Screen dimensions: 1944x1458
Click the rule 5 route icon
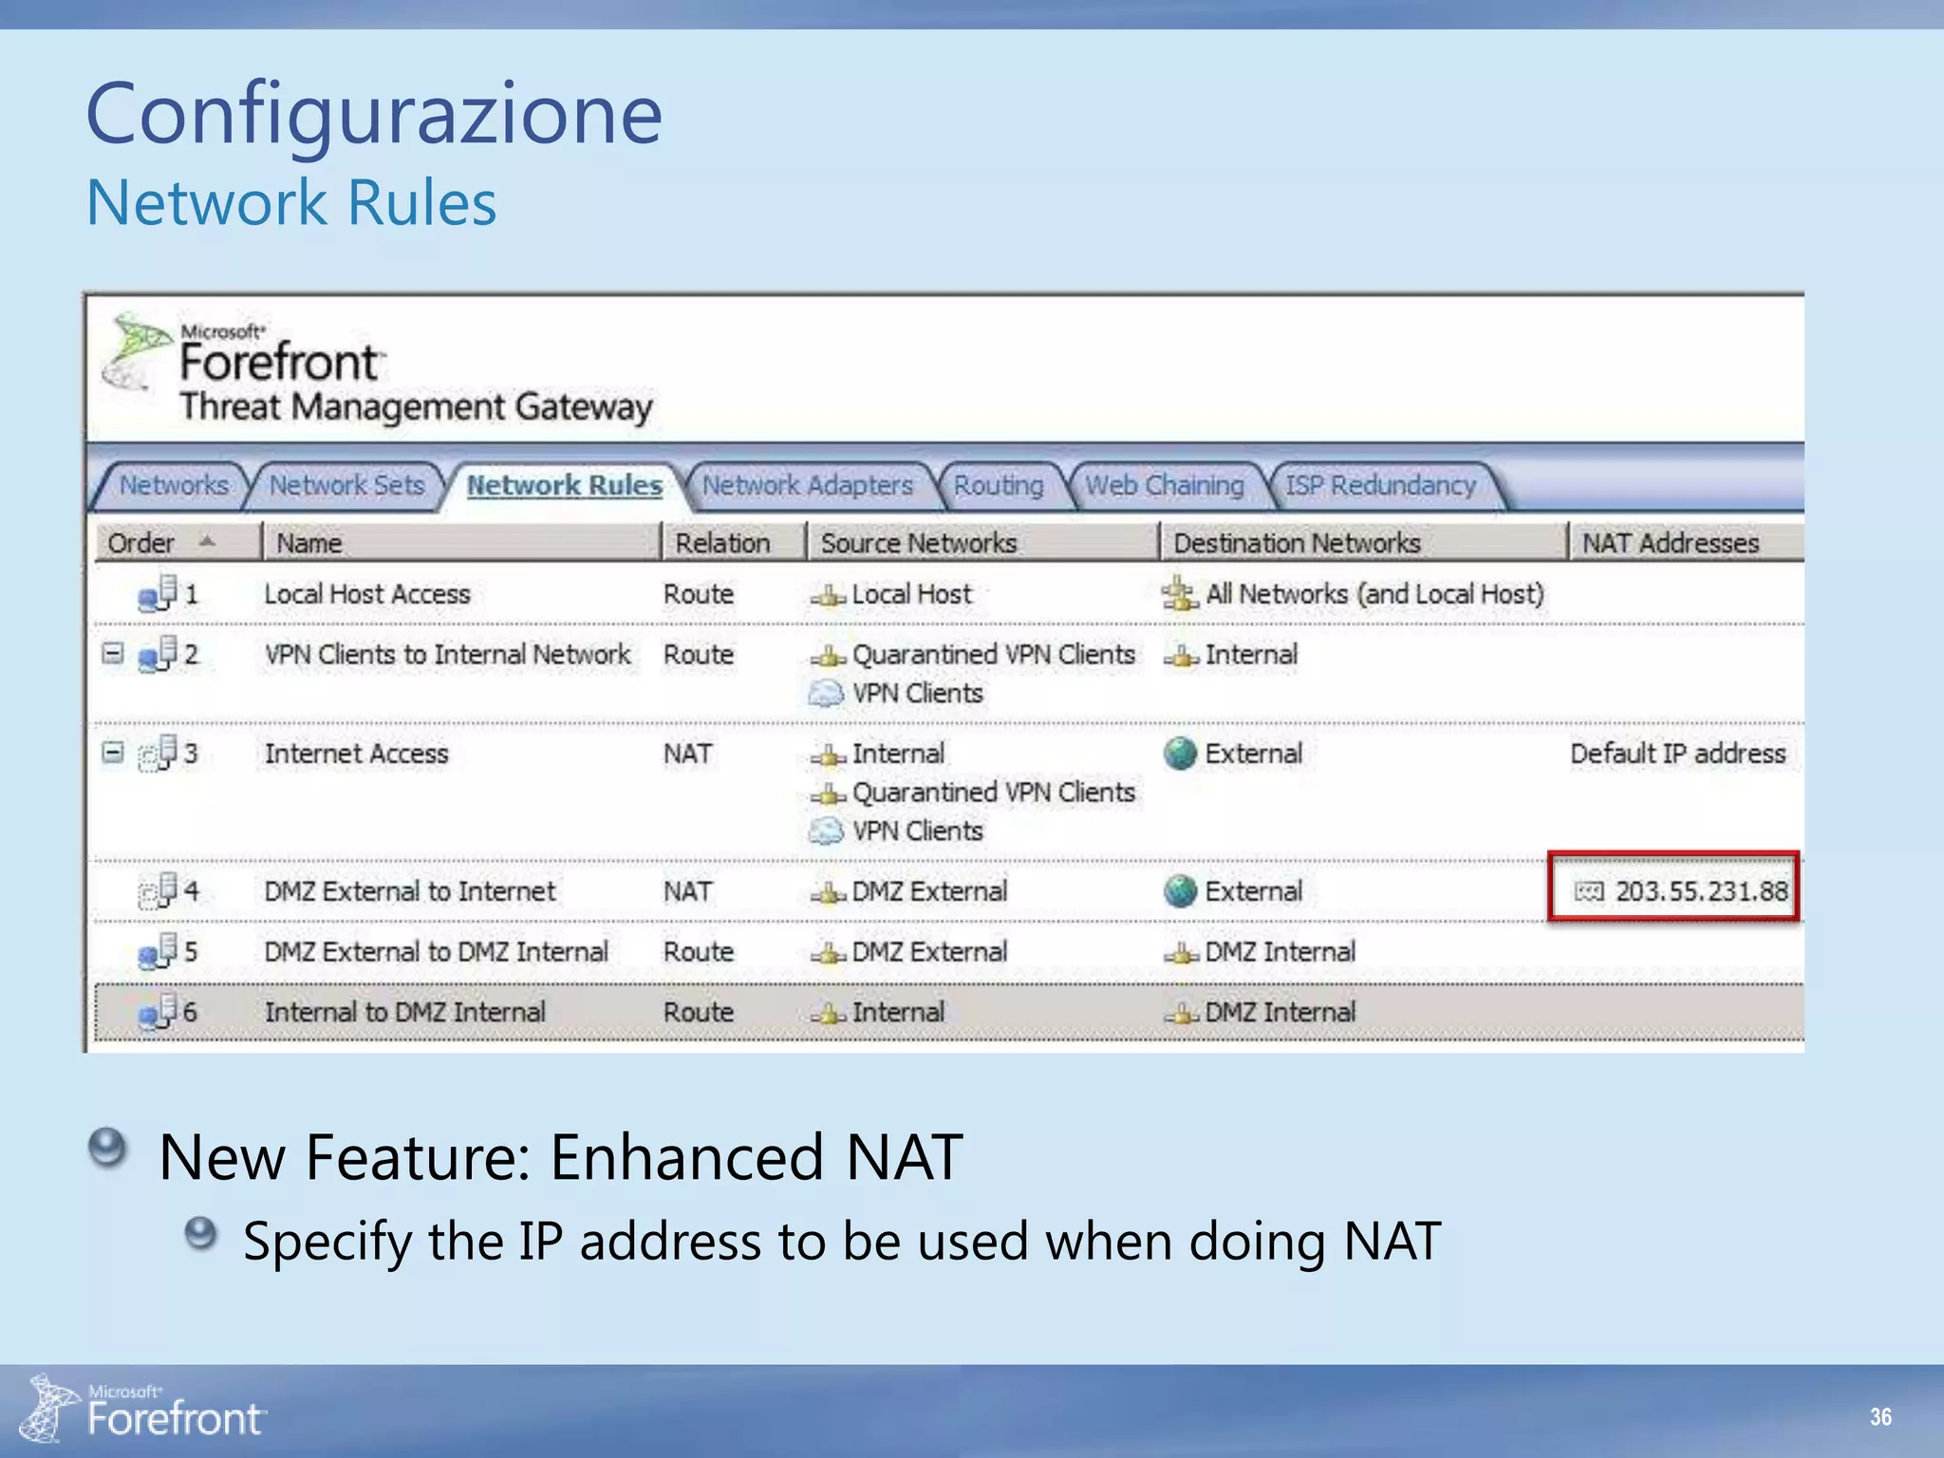(158, 951)
